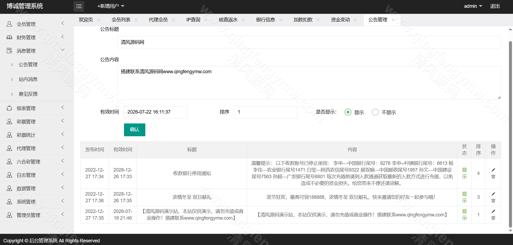Click the 有效时间 date input field
Image resolution: width=513 pixels, height=245 pixels.
(156, 112)
